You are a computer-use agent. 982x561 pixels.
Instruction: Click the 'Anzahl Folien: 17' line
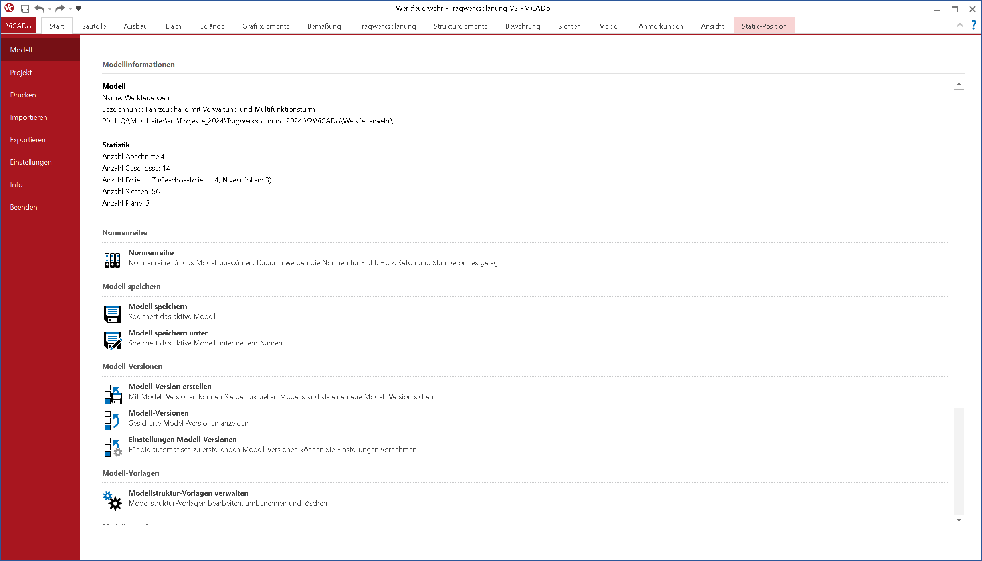click(x=187, y=180)
